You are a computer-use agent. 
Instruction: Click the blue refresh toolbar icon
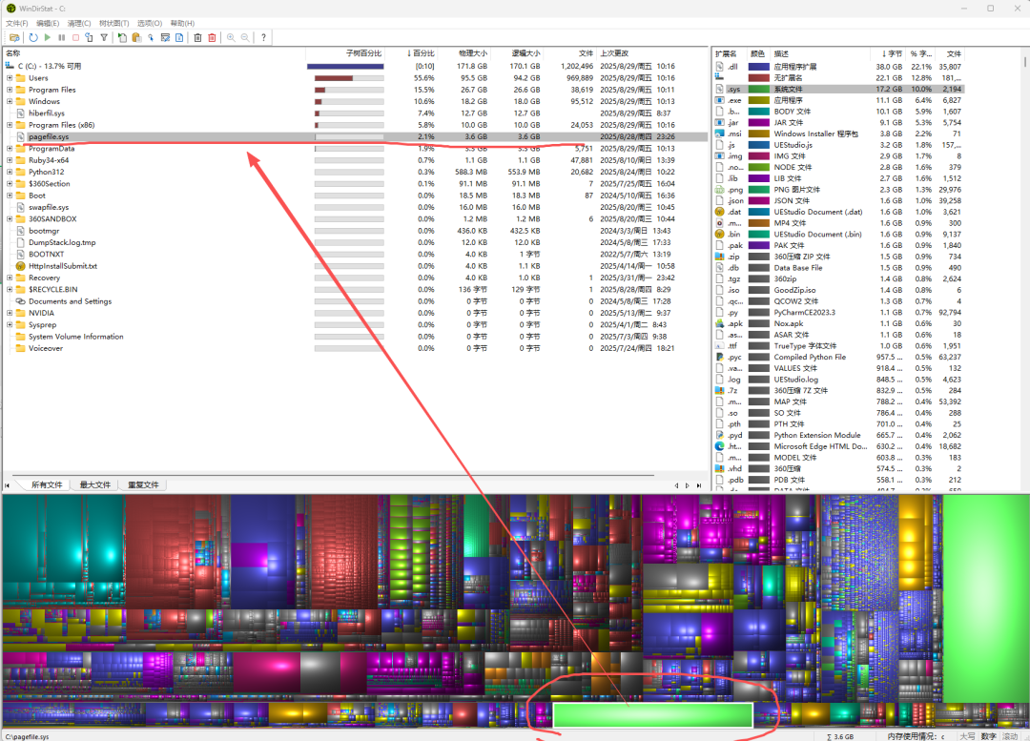[x=33, y=37]
